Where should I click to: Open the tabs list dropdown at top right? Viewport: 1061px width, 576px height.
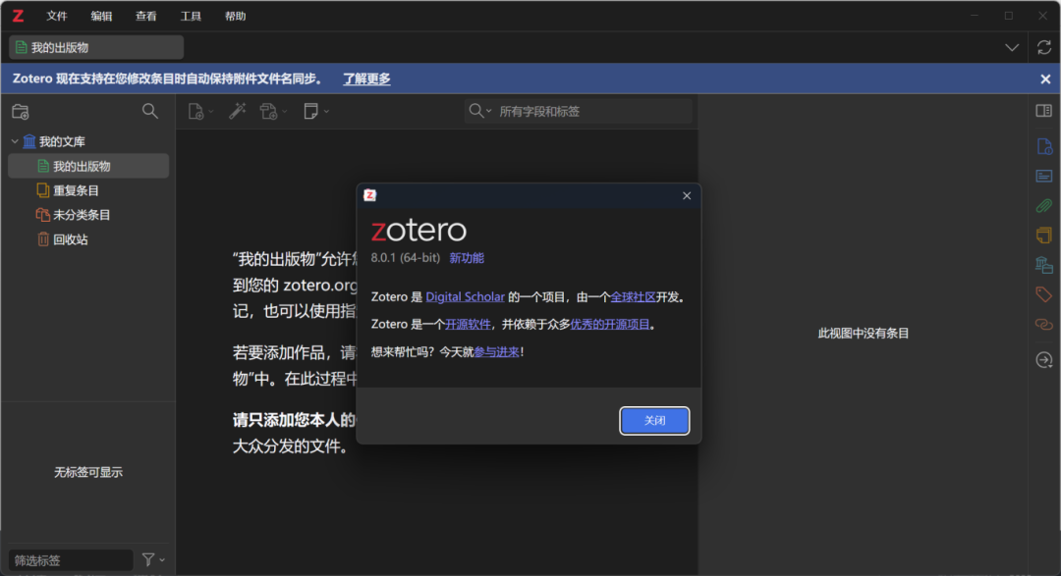[1012, 46]
